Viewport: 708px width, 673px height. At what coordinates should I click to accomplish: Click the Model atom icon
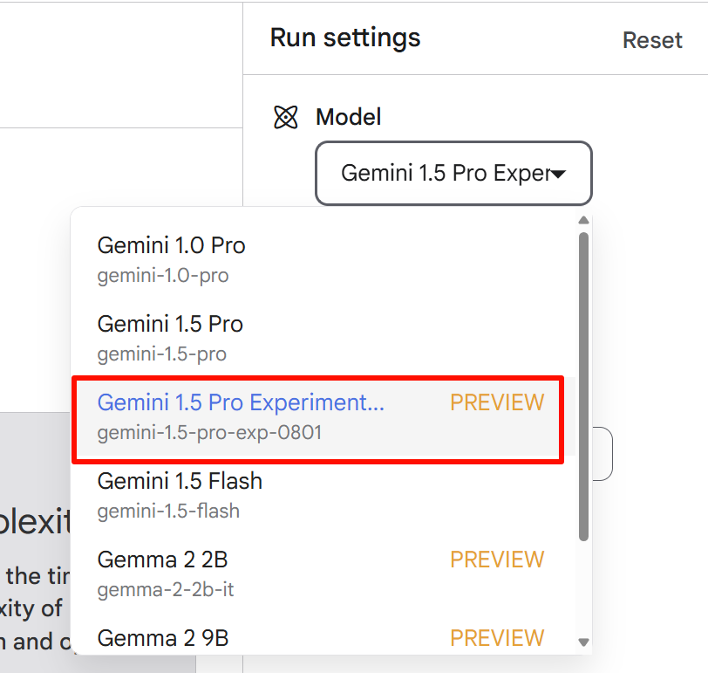click(286, 117)
